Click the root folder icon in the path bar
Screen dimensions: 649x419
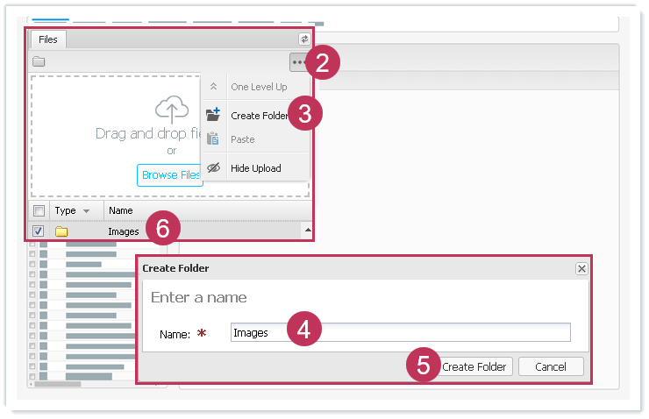[x=39, y=62]
